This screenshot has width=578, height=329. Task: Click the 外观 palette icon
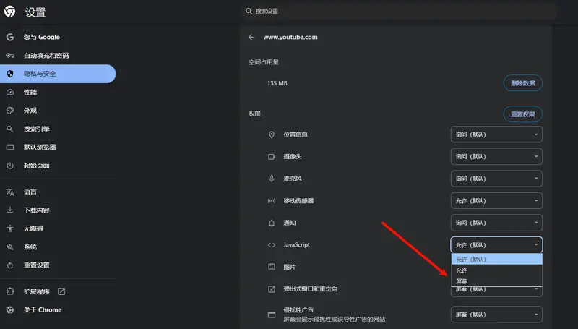[10, 111]
